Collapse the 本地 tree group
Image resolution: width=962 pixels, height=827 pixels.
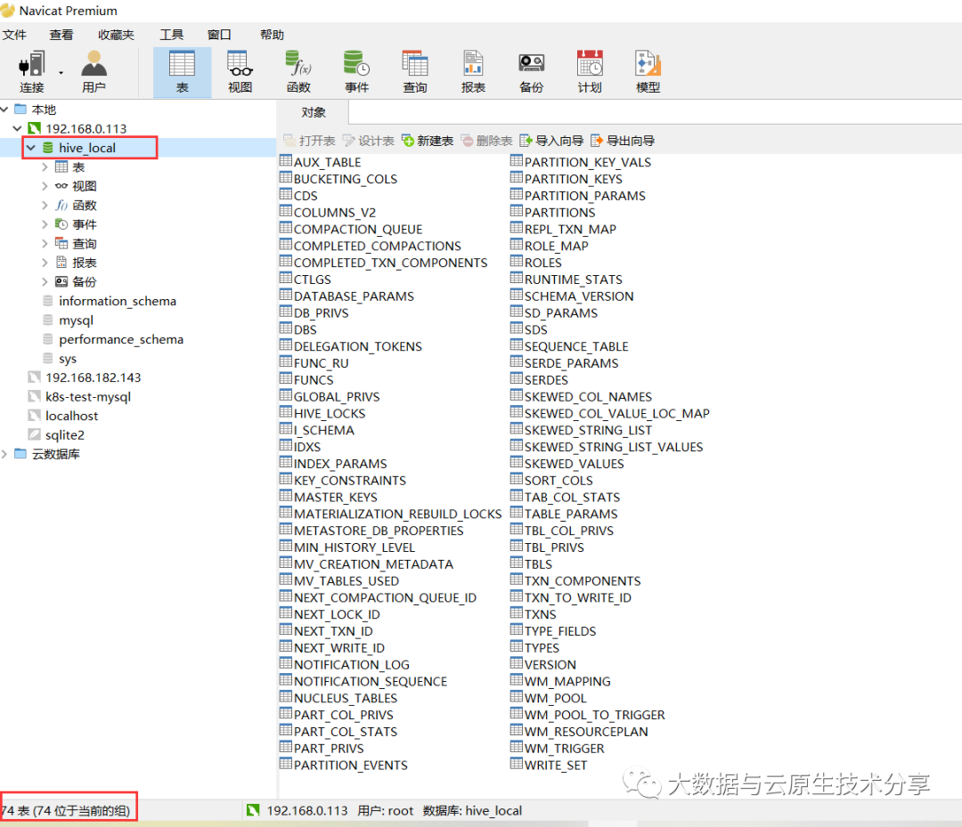[x=4, y=109]
